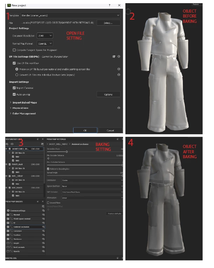Open the Ignore Backface dropdown

click(x=92, y=186)
